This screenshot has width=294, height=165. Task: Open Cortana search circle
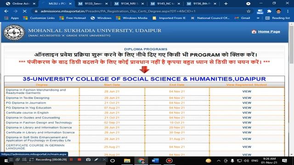point(113,161)
